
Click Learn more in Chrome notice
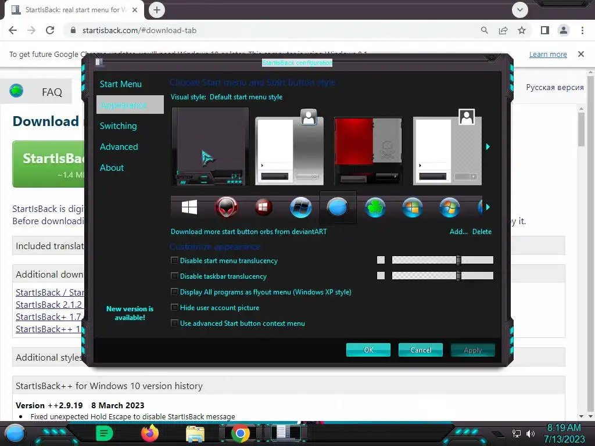(x=548, y=54)
